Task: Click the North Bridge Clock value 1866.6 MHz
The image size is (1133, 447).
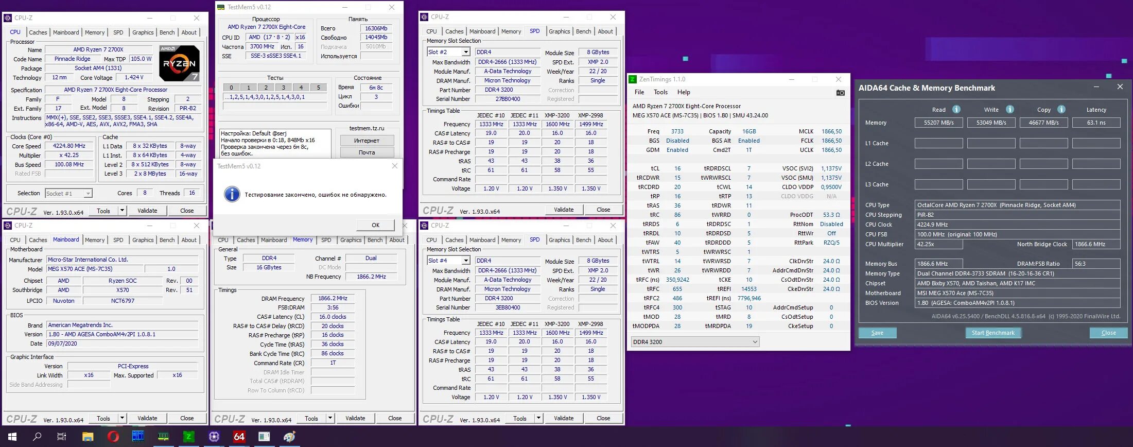Action: [x=1095, y=244]
